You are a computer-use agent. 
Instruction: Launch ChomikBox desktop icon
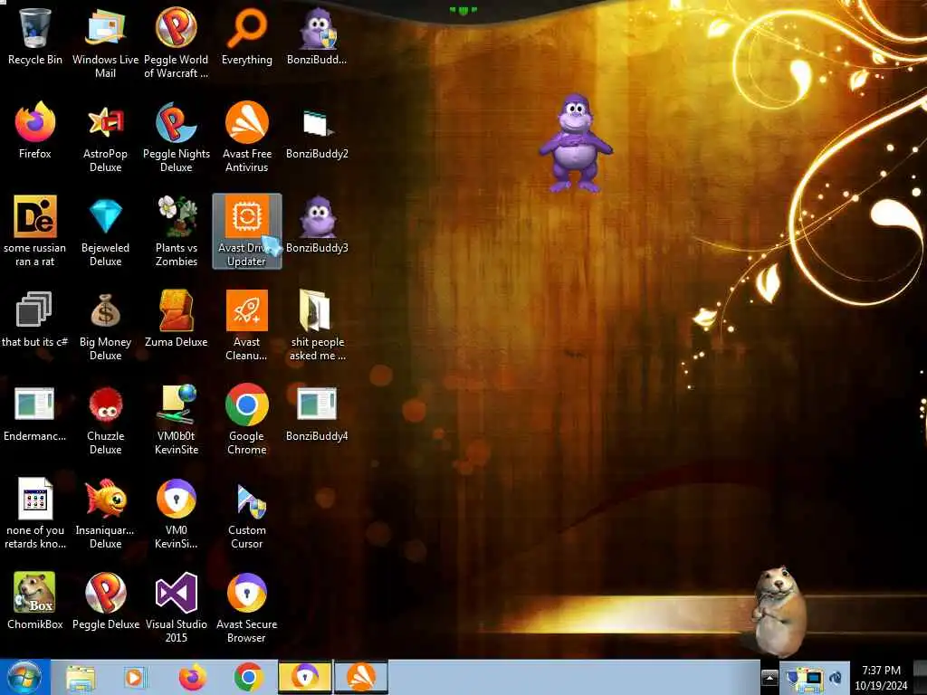tap(35, 602)
